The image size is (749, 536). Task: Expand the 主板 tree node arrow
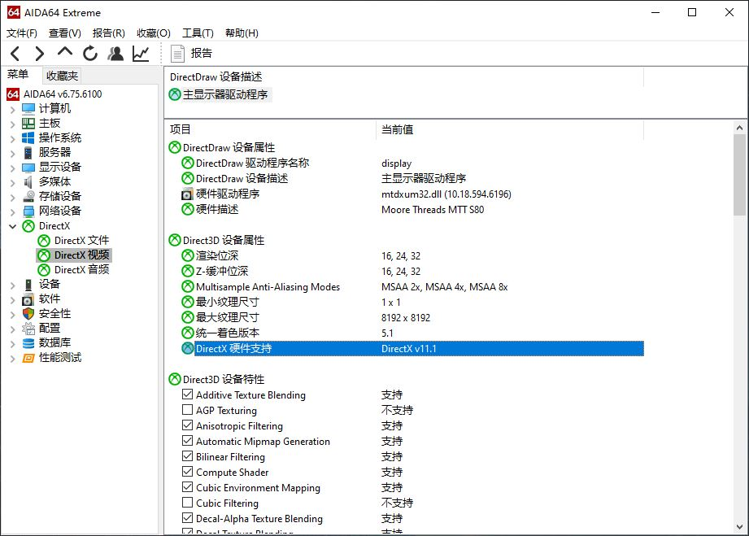coord(13,124)
